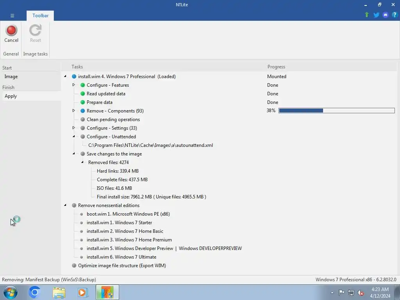Select the autounattend.xml path row
Image resolution: width=400 pixels, height=300 pixels.
pyautogui.click(x=150, y=145)
